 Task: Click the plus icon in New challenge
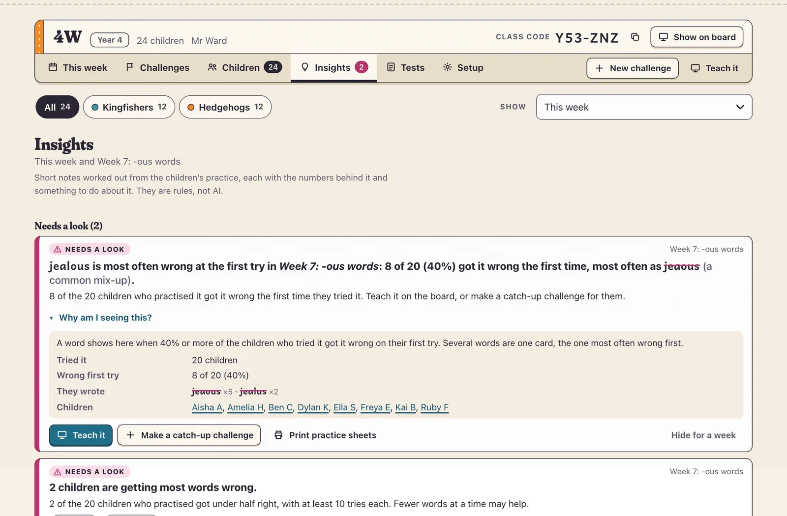coord(599,68)
